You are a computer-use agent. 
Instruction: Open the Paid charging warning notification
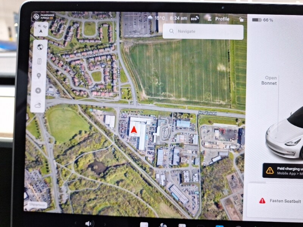point(283,171)
